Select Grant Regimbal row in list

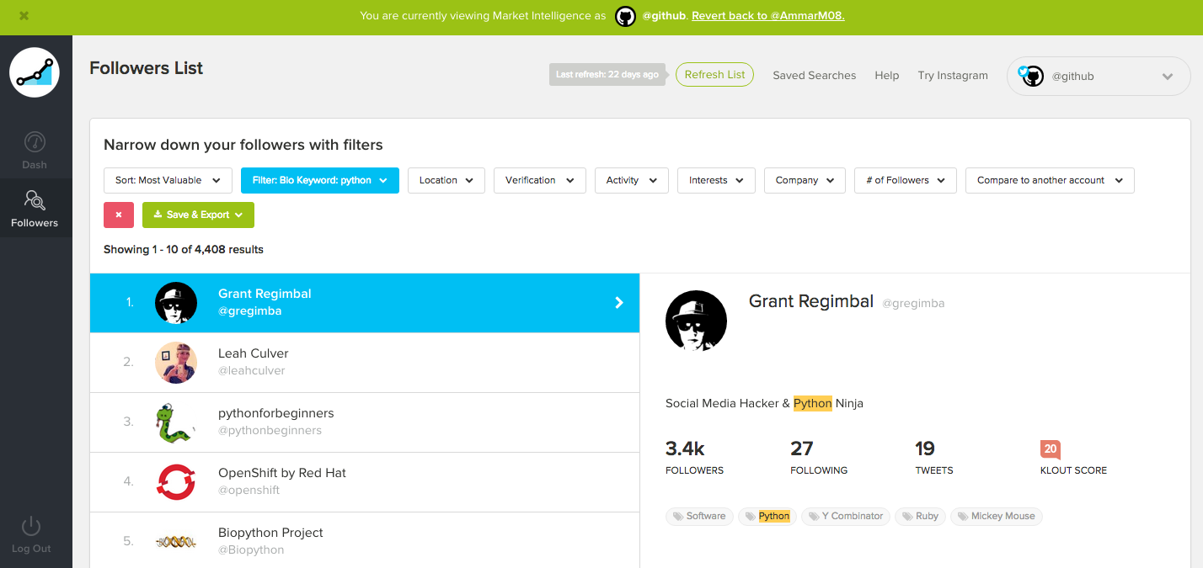pyautogui.click(x=365, y=303)
